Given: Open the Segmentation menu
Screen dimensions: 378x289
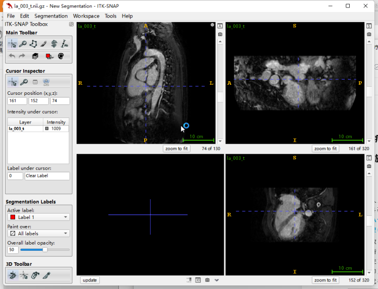Looking at the screenshot, I should tap(51, 16).
